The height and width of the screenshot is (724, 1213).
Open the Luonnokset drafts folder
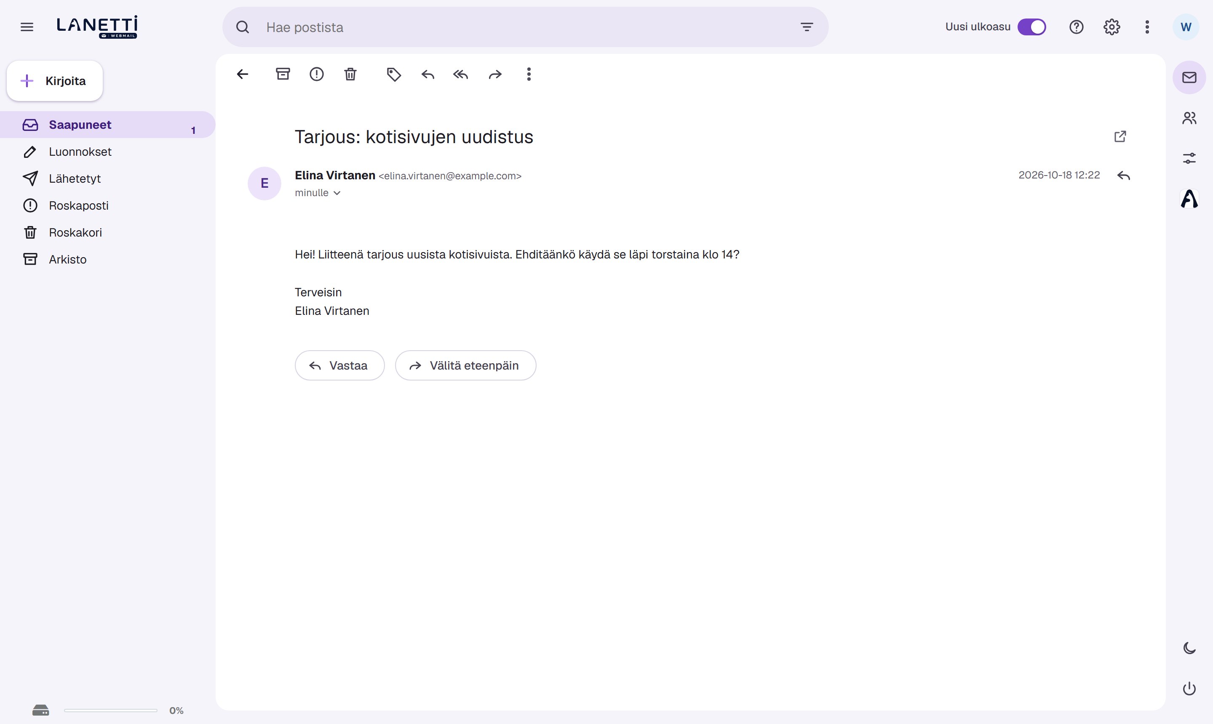coord(107,152)
